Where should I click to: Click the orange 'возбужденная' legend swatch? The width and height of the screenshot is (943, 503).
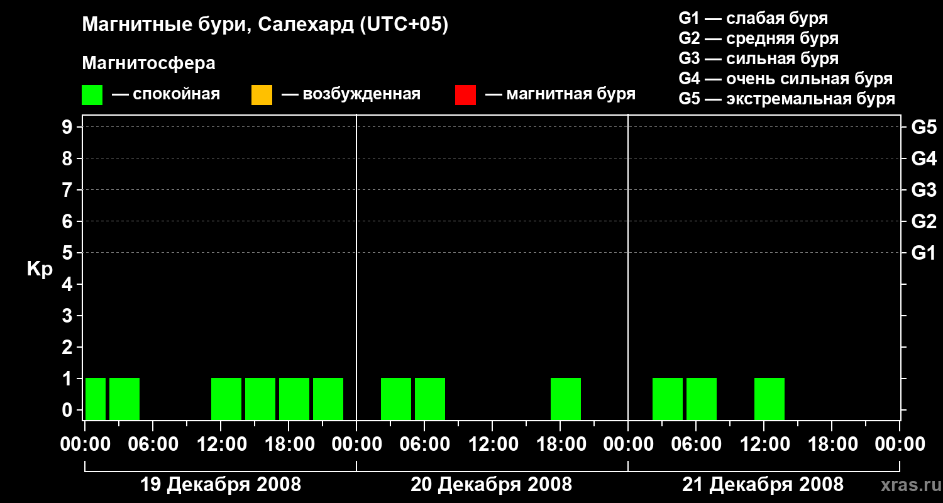[x=262, y=95]
